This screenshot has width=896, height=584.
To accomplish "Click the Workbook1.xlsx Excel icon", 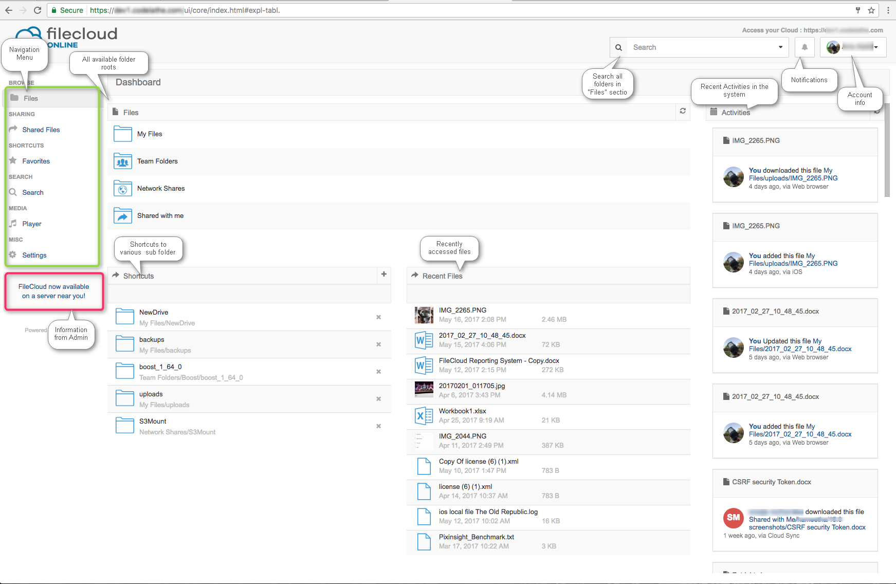I will [x=424, y=416].
